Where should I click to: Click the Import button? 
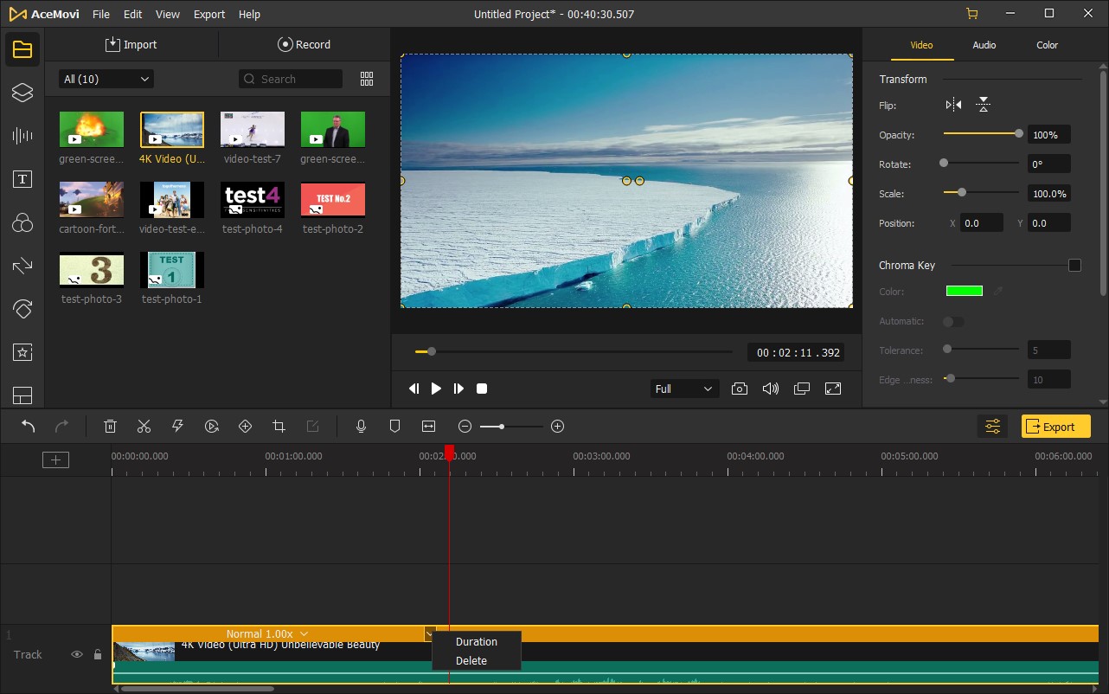click(x=131, y=45)
